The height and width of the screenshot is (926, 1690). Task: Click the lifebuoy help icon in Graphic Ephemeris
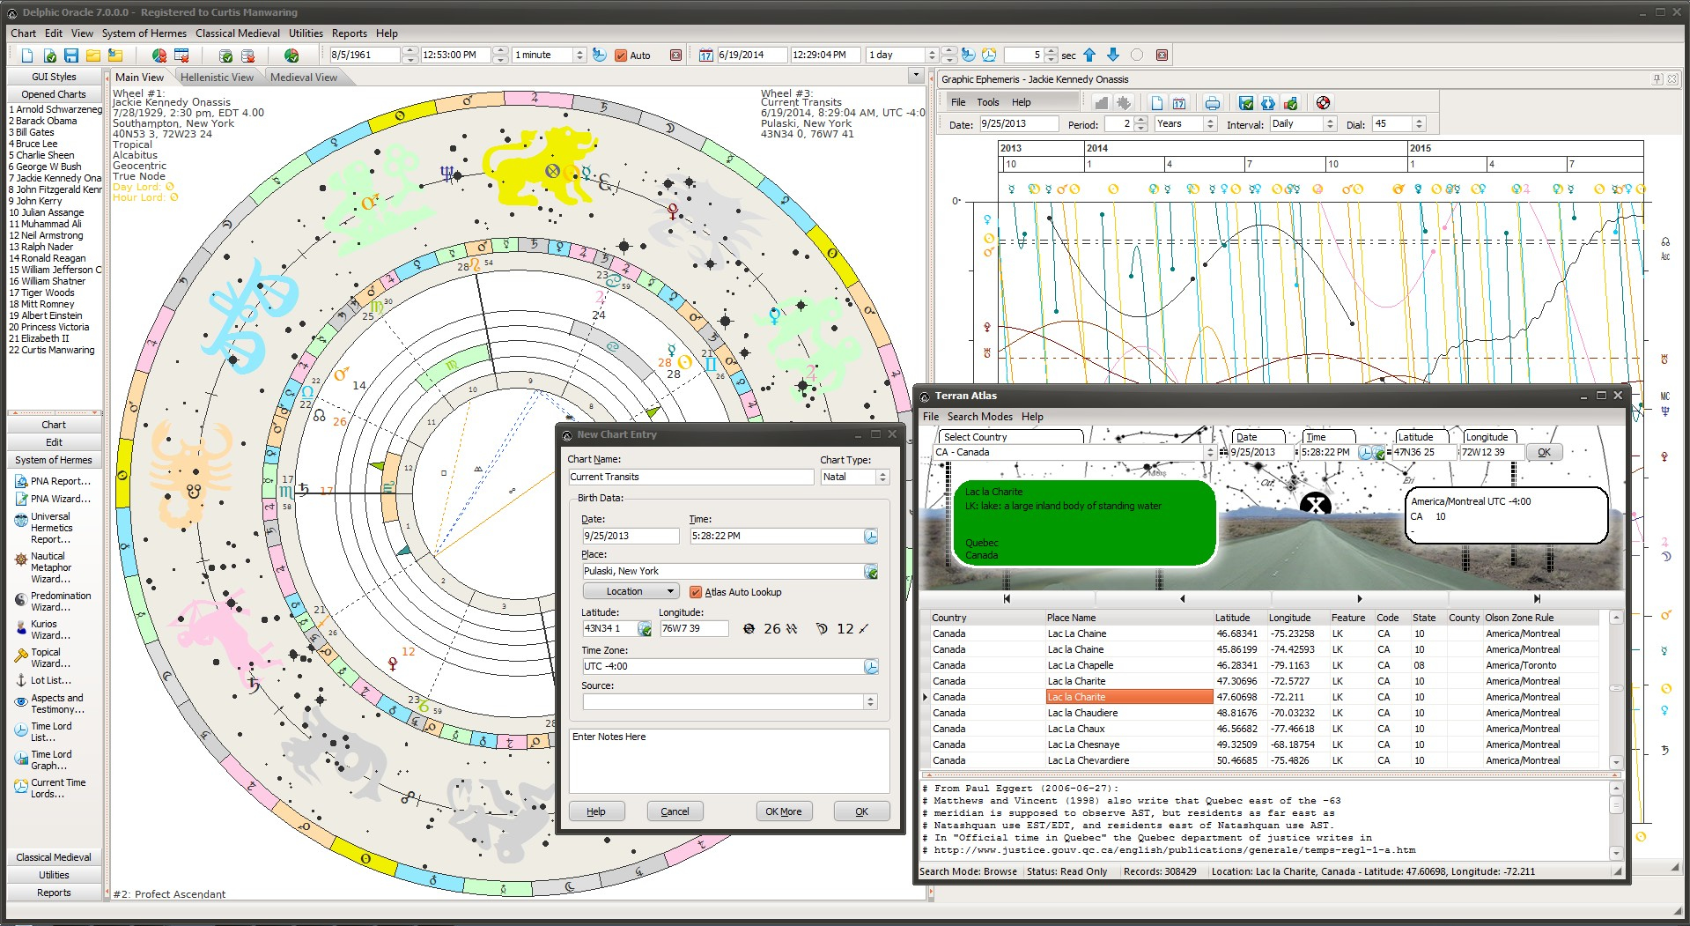pos(1323,103)
